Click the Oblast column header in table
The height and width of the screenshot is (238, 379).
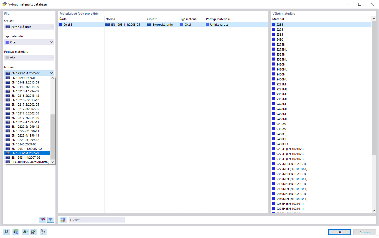[162, 19]
